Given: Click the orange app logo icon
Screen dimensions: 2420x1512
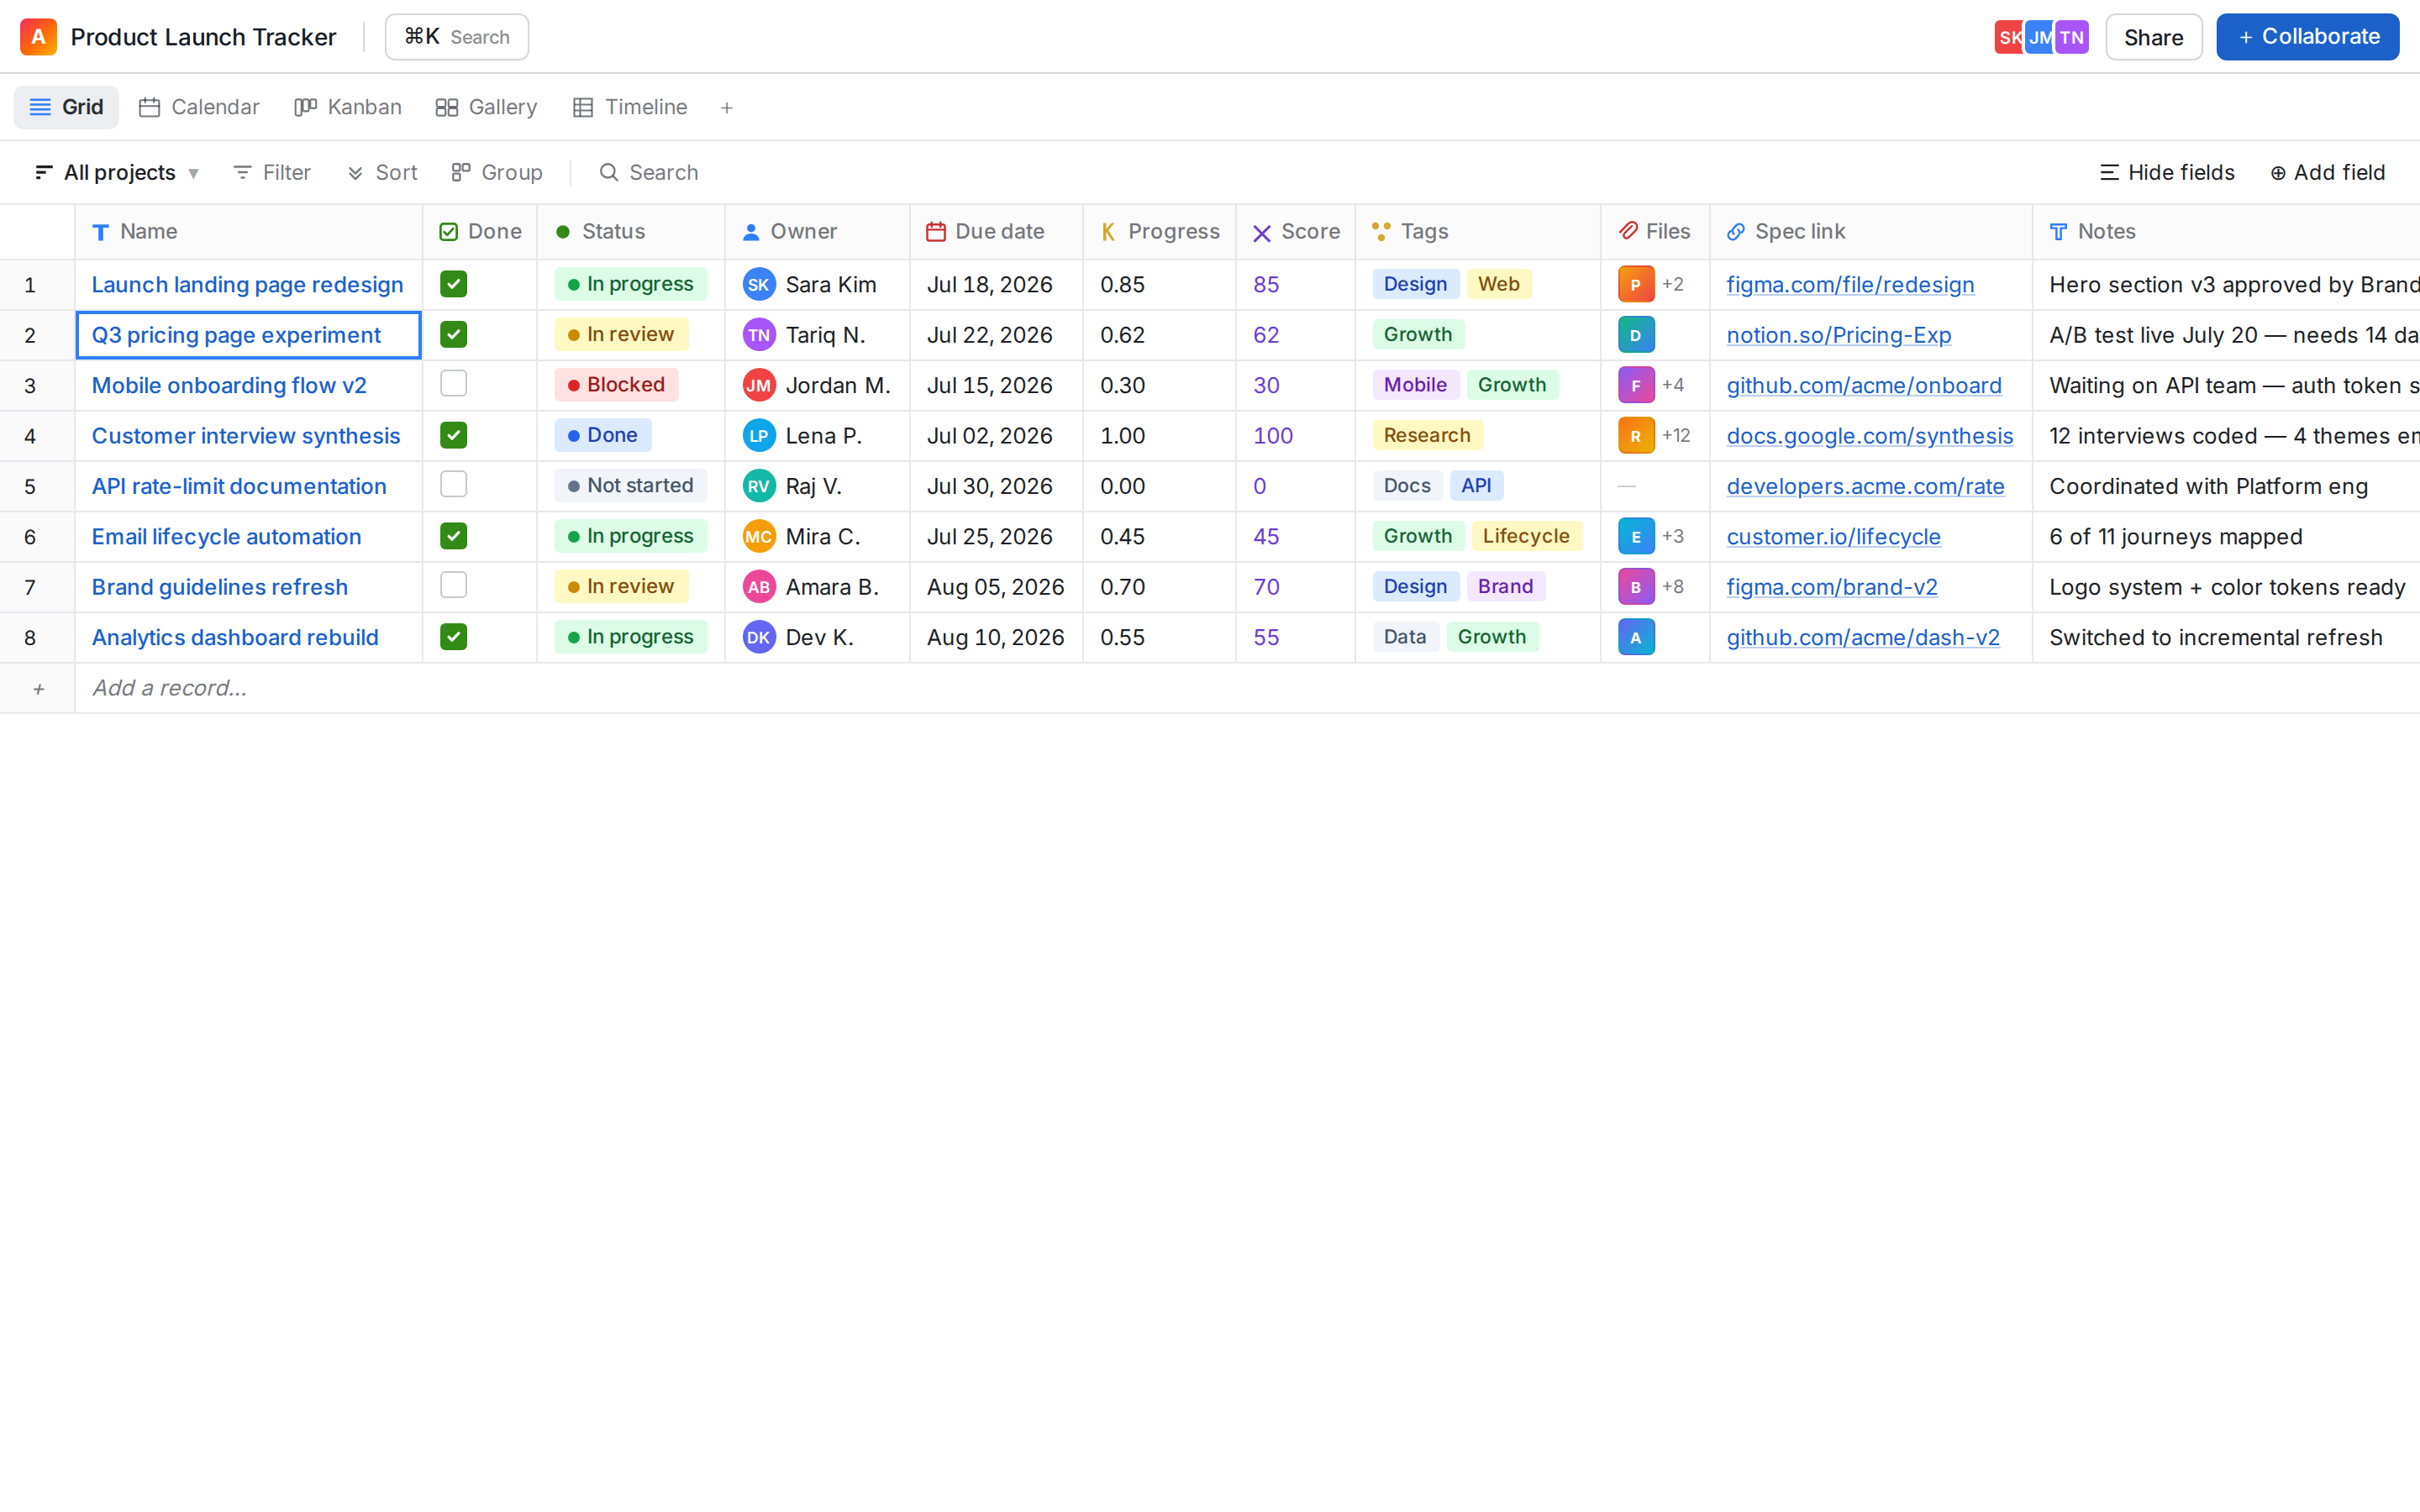Looking at the screenshot, I should [38, 37].
